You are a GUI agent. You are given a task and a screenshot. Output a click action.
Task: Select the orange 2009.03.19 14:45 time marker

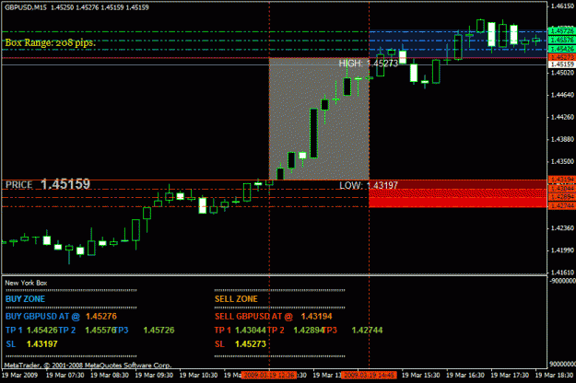(369, 376)
